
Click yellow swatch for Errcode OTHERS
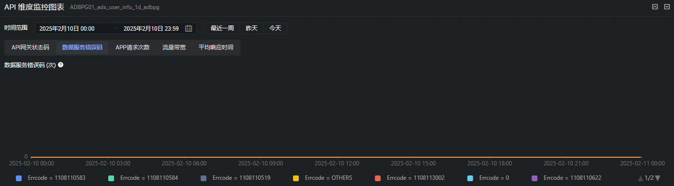coord(296,178)
